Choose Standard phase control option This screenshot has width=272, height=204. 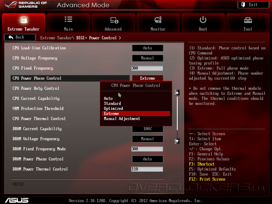point(112,103)
